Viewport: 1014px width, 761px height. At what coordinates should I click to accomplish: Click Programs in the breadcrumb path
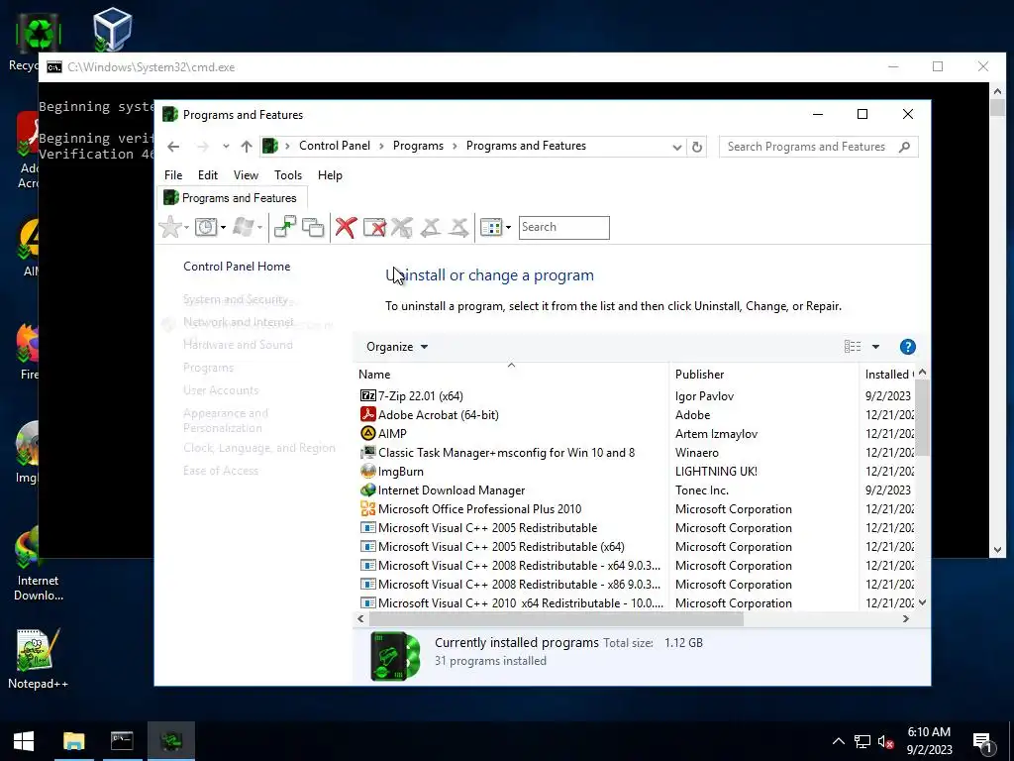point(418,147)
